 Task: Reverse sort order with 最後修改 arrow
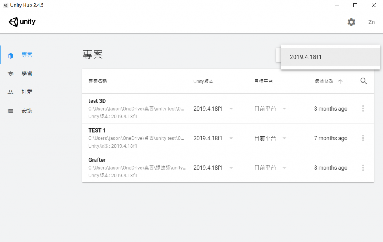340,81
